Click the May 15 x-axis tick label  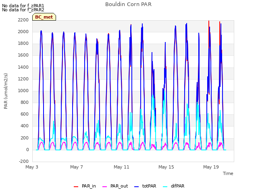[x=166, y=167]
